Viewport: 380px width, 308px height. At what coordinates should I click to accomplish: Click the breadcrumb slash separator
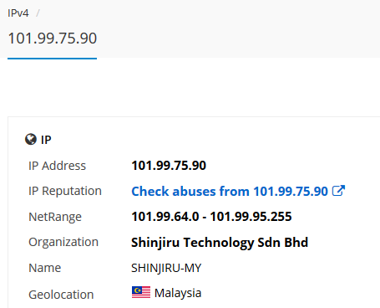pos(38,13)
